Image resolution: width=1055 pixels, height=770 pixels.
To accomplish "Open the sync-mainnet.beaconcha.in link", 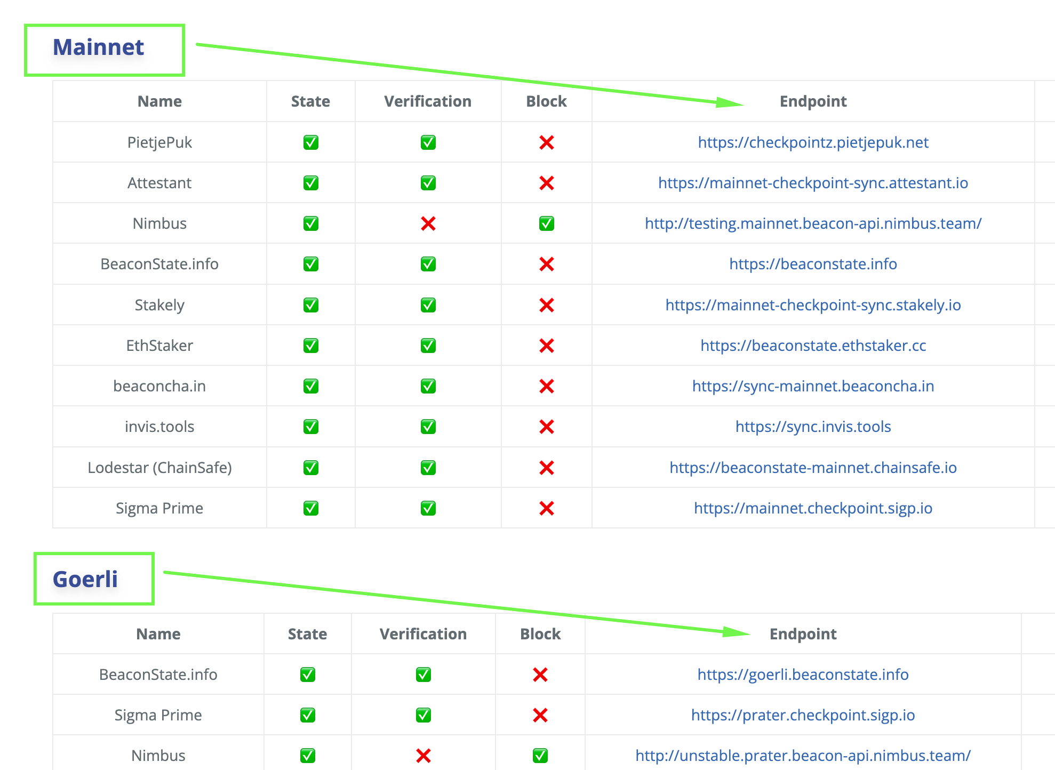I will pyautogui.click(x=813, y=386).
